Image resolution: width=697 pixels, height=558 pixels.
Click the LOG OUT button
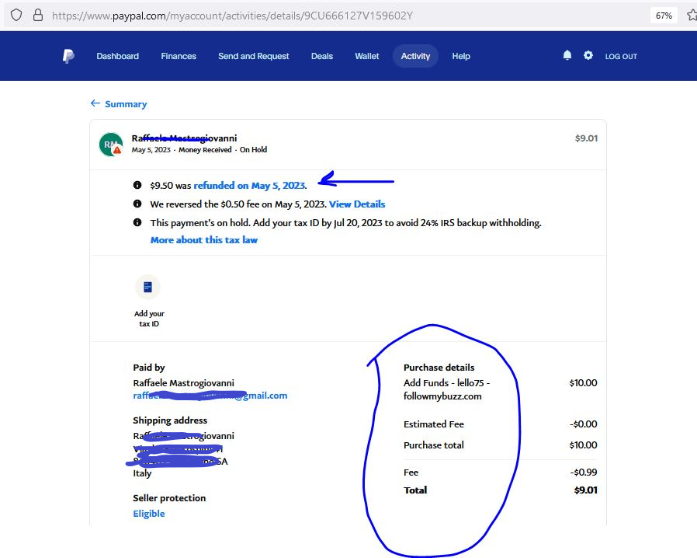(621, 57)
